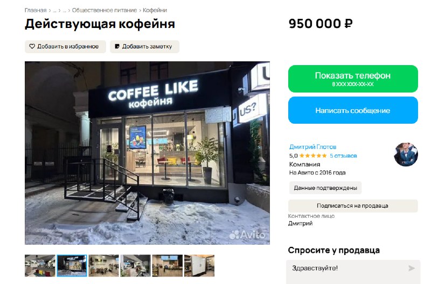Subscribe via Подписаться на продавца button

pyautogui.click(x=353, y=206)
